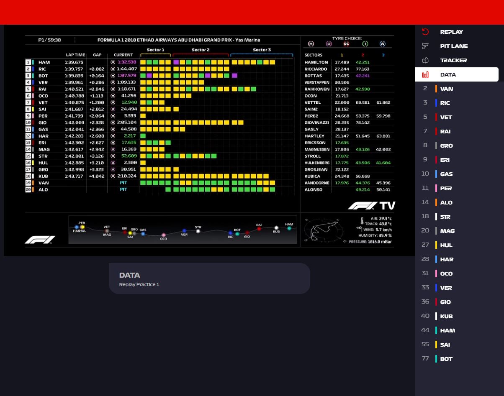Choose driver 11 PER from the list
The image size is (504, 396).
click(x=460, y=188)
